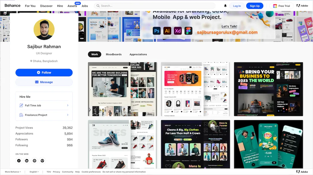The image size is (313, 175).
Task: Click the Full Time Job briefcase icon
Action: pyautogui.click(x=21, y=105)
